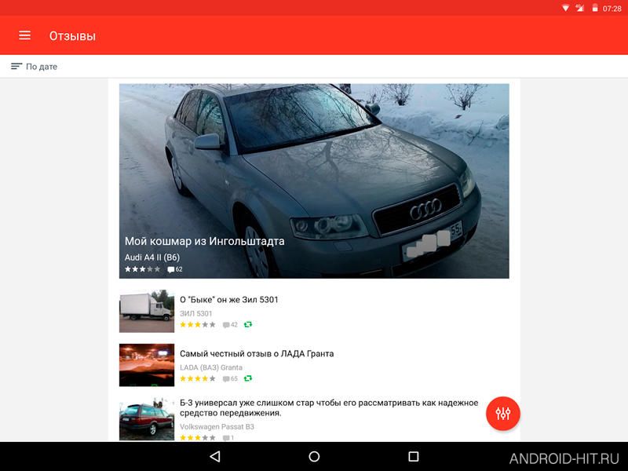Open the Б-3 универсал review title
This screenshot has width=628, height=471.
[329, 407]
